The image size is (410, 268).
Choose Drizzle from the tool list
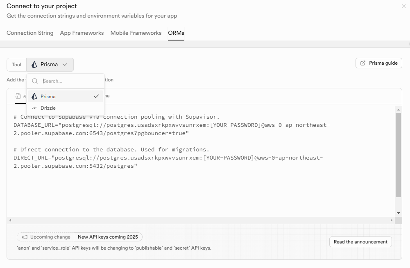(x=66, y=108)
